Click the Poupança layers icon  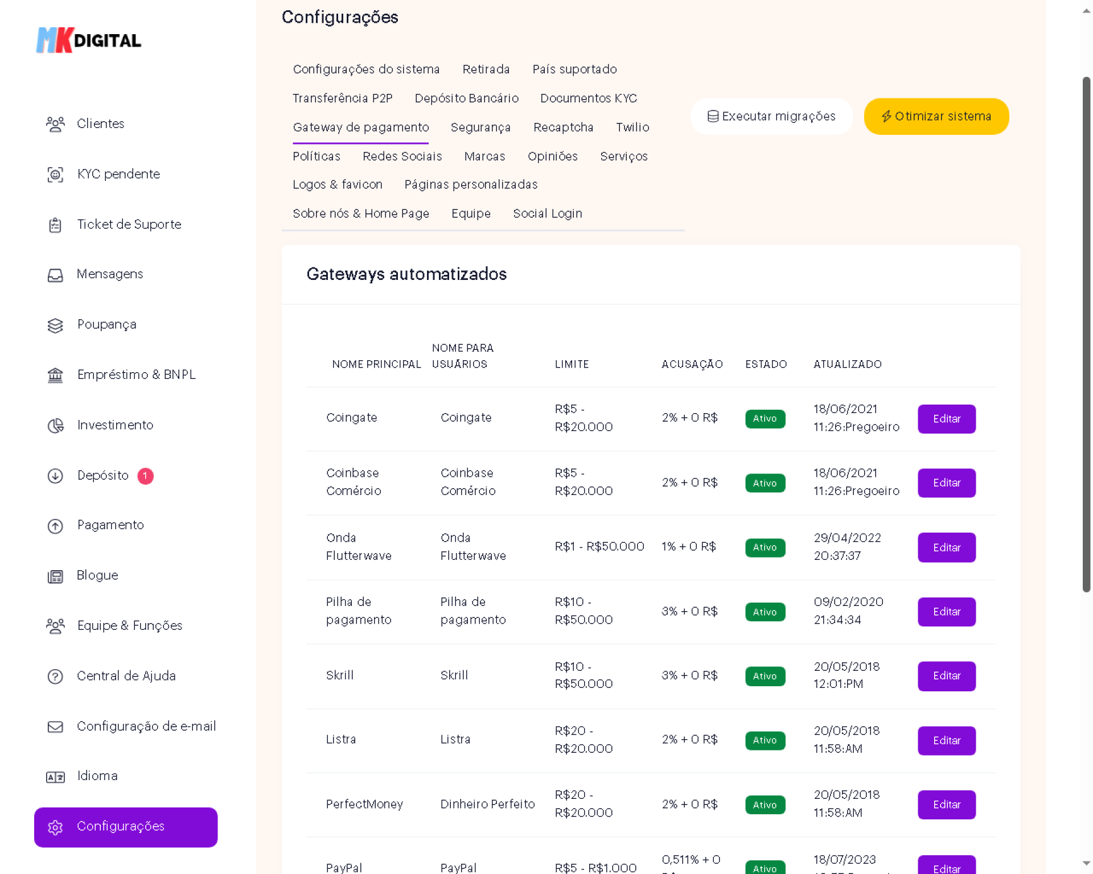[x=55, y=325]
